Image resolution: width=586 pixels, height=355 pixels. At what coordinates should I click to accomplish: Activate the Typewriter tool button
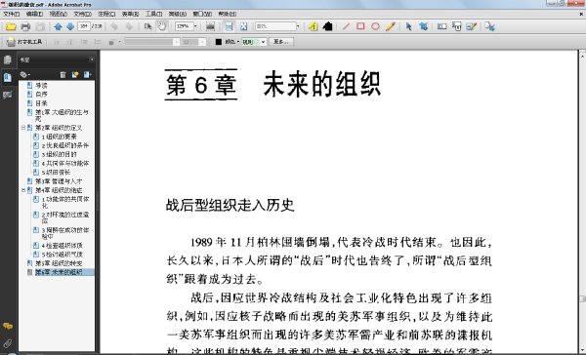pyautogui.click(x=25, y=42)
